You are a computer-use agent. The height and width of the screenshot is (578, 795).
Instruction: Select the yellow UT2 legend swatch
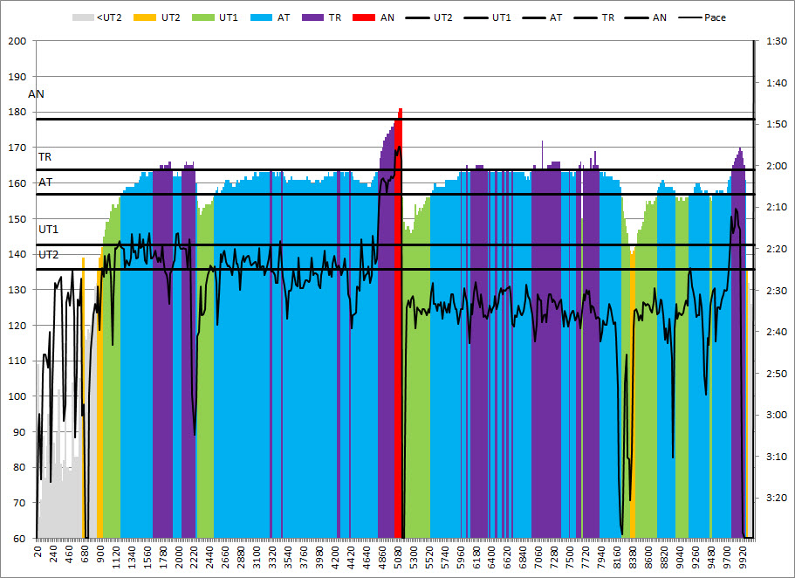click(x=147, y=17)
